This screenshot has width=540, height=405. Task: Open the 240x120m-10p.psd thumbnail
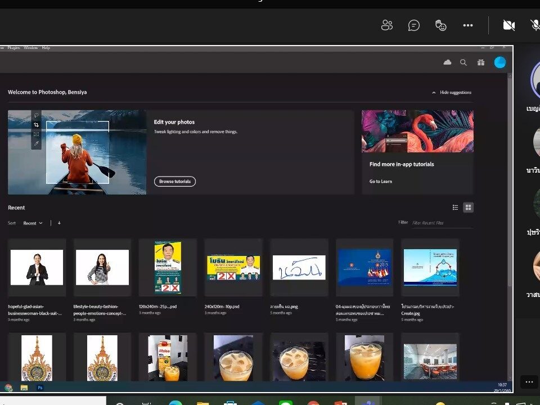click(x=233, y=268)
